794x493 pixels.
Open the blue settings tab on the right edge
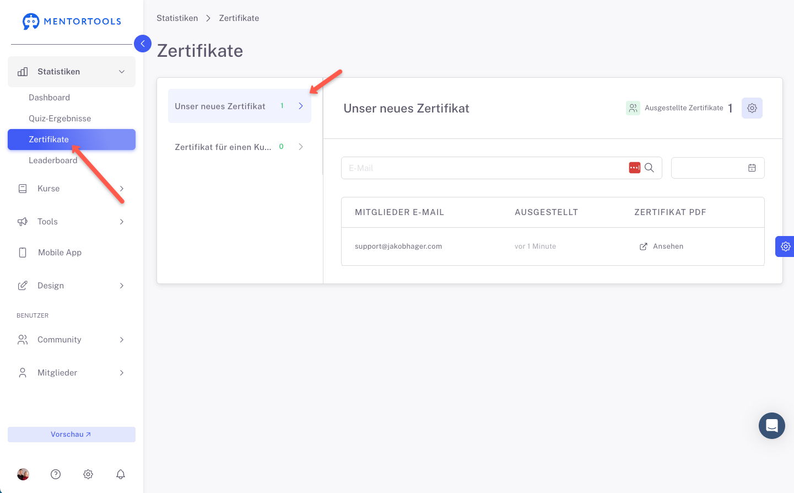pyautogui.click(x=785, y=246)
